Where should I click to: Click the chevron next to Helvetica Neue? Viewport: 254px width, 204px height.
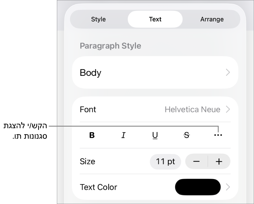(228, 109)
